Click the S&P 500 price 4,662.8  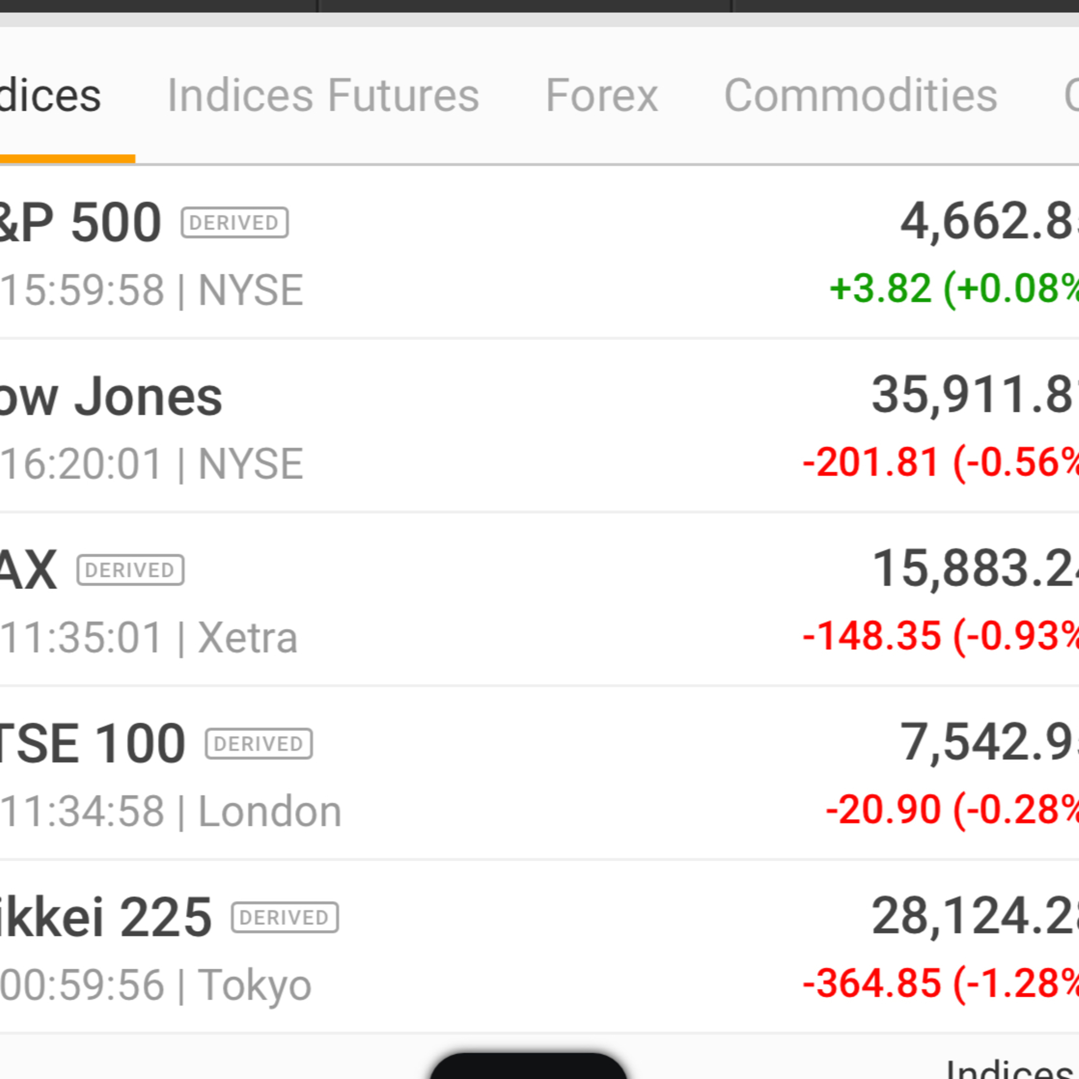click(988, 222)
